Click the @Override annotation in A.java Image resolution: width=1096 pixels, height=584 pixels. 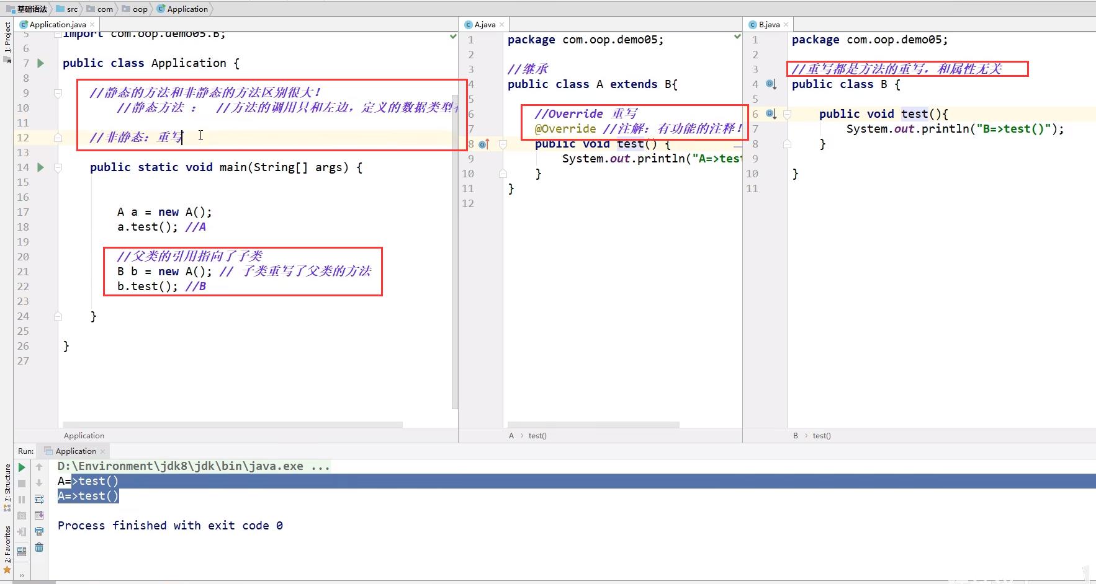click(x=565, y=129)
